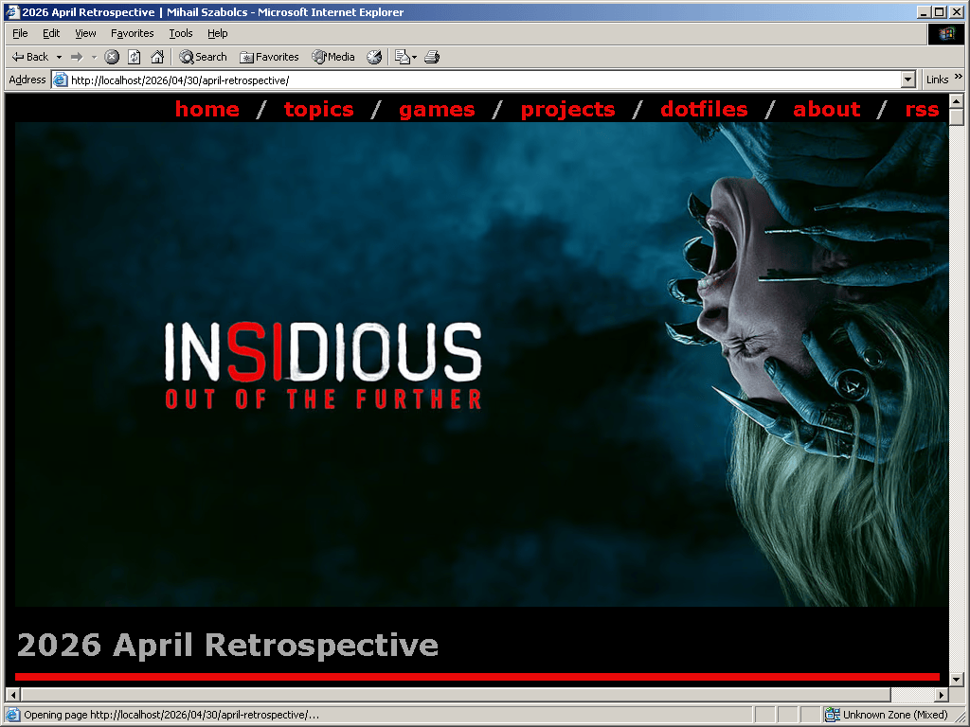
Task: Reload the page with the Refresh icon
Action: 135,57
